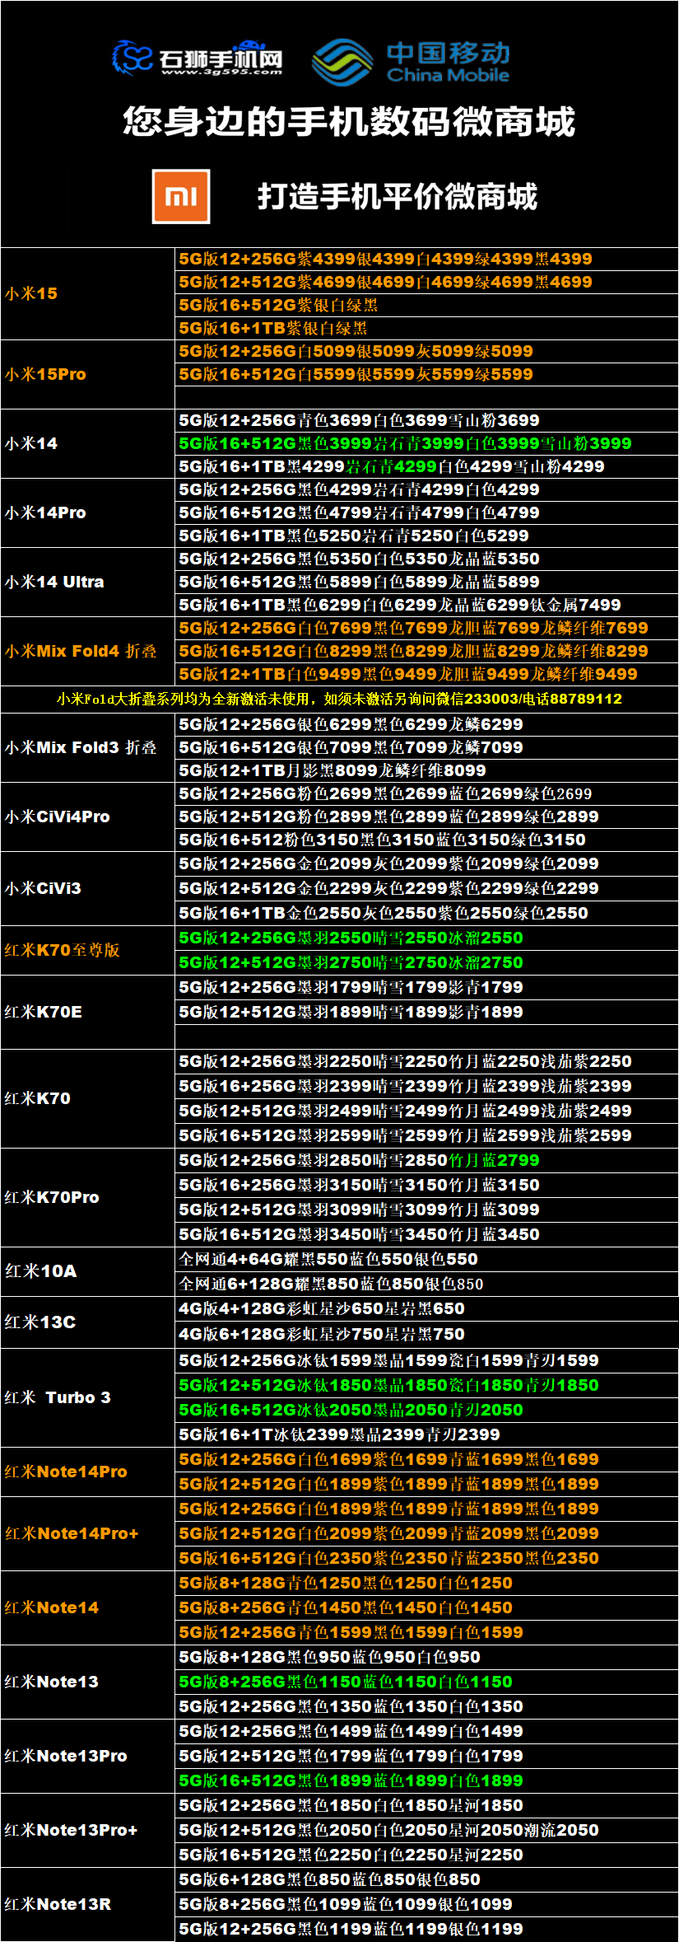Click the Note14Pro 12+256G row priced 1699
The height and width of the screenshot is (1942, 679).
[426, 1459]
